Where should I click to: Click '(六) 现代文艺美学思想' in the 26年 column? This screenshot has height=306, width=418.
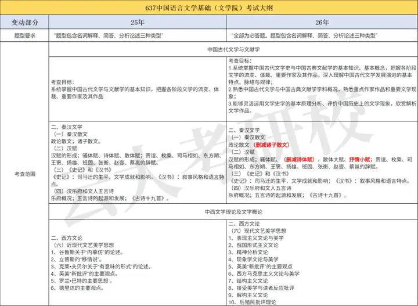258,231
